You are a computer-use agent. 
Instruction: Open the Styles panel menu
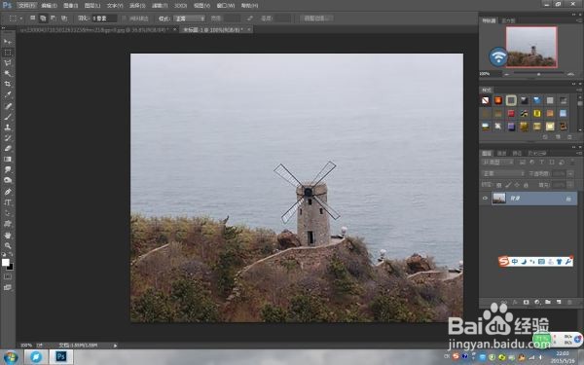click(579, 91)
